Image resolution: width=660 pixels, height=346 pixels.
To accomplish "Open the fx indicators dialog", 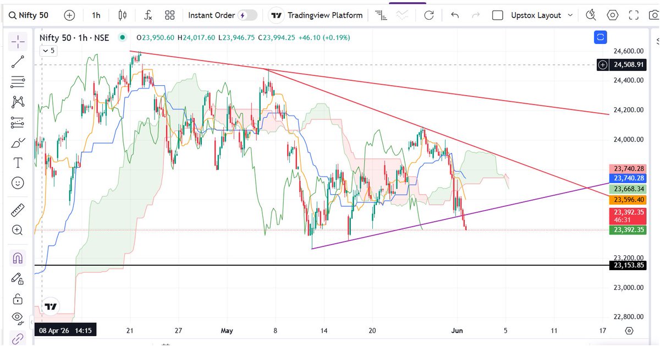I will point(147,15).
